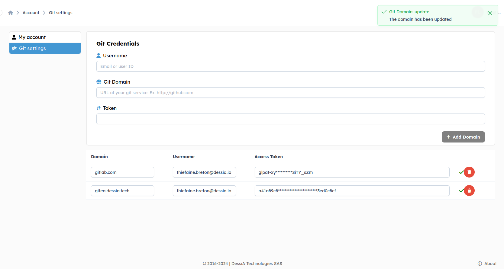Edit the gitlab.com row username field
Image resolution: width=504 pixels, height=269 pixels.
tap(204, 172)
